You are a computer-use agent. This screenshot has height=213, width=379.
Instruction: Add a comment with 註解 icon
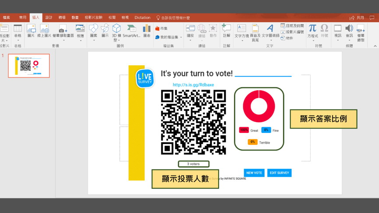click(227, 28)
